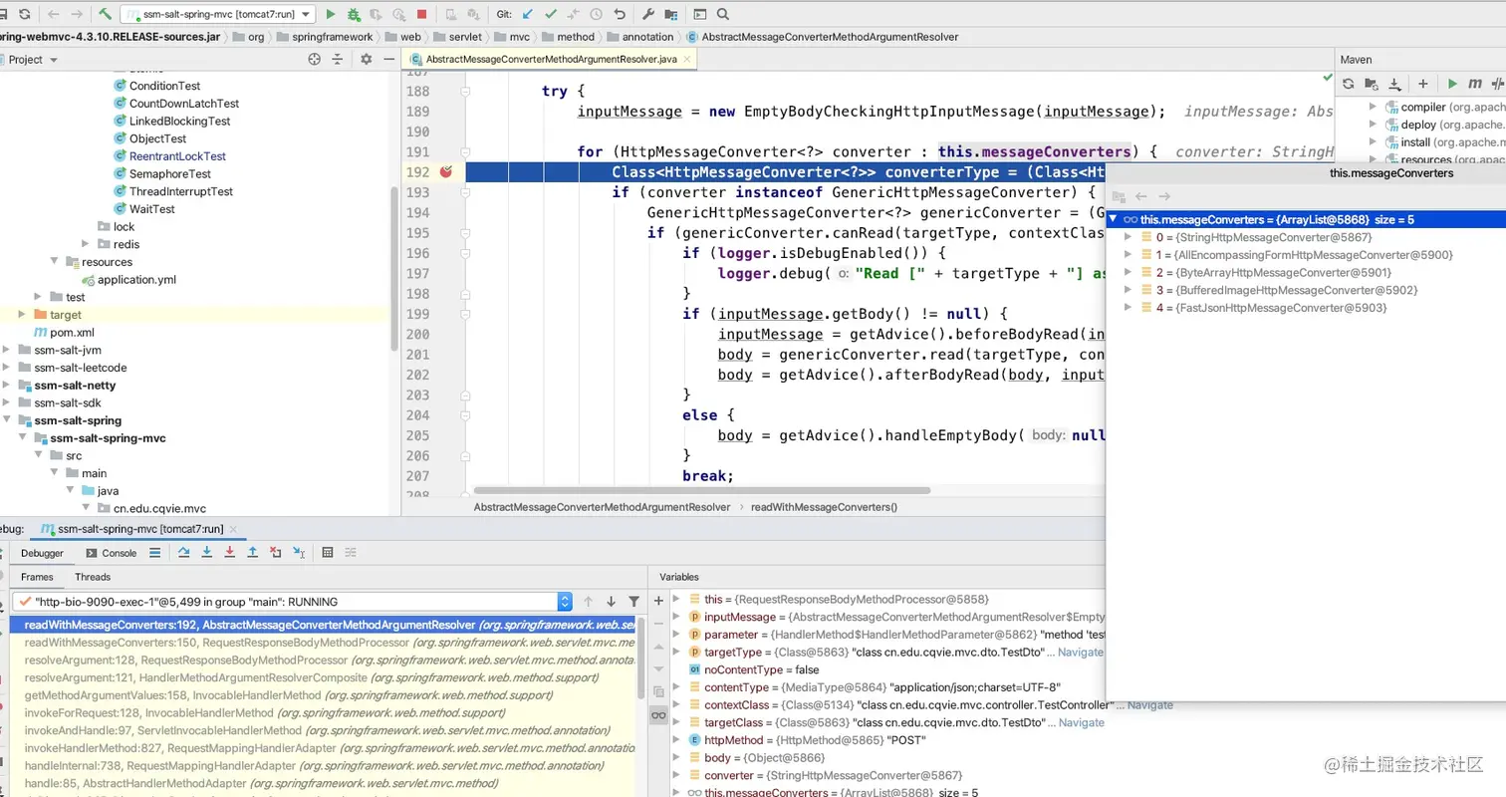This screenshot has width=1506, height=797.
Task: Click the editor horizontal scrollbar
Action: 702,490
